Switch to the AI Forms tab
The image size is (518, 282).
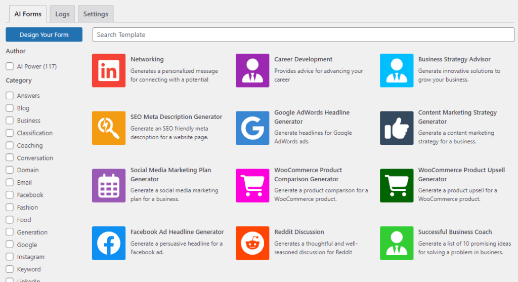click(x=28, y=14)
